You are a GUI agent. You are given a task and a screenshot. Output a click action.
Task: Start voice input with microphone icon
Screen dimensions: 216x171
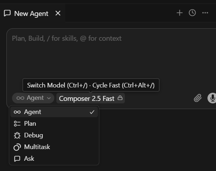point(212,98)
